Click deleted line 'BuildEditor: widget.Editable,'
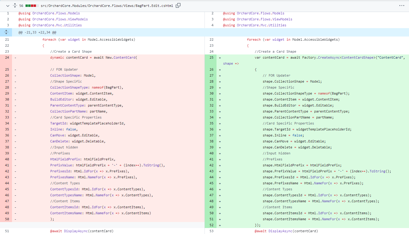The image size is (409, 234). point(79,99)
